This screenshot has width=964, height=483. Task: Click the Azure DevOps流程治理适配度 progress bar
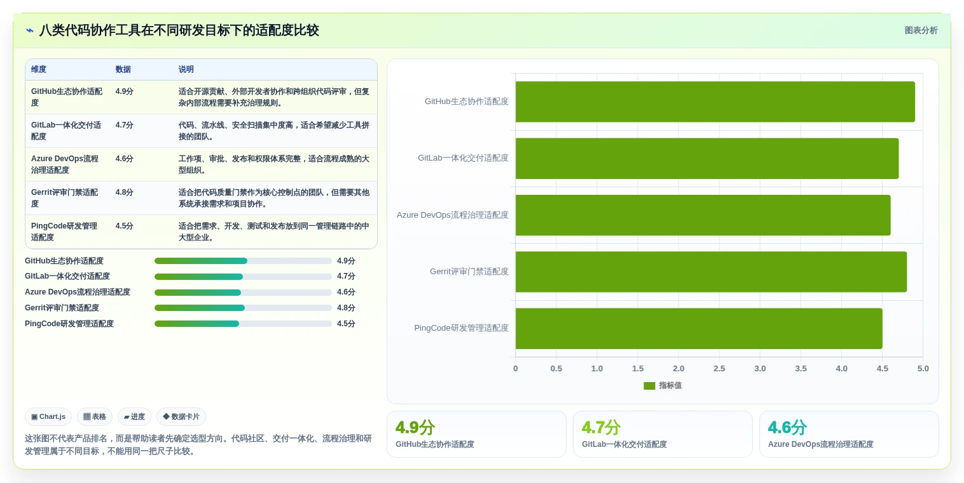(243, 293)
